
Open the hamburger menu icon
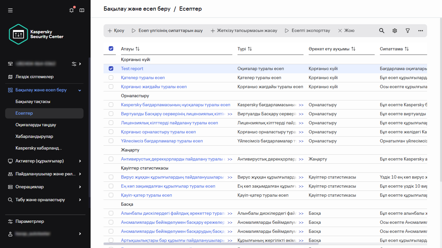[x=10, y=10]
